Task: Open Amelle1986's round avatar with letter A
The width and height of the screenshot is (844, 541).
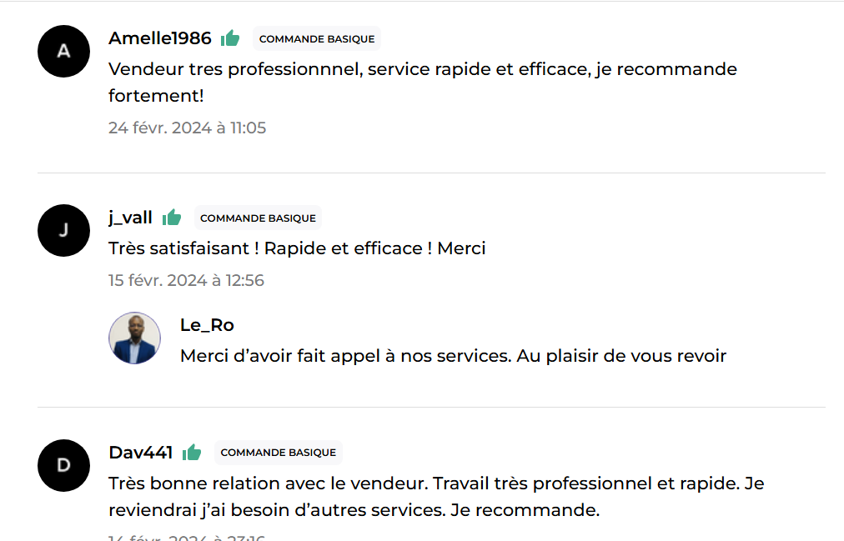Action: pyautogui.click(x=63, y=51)
